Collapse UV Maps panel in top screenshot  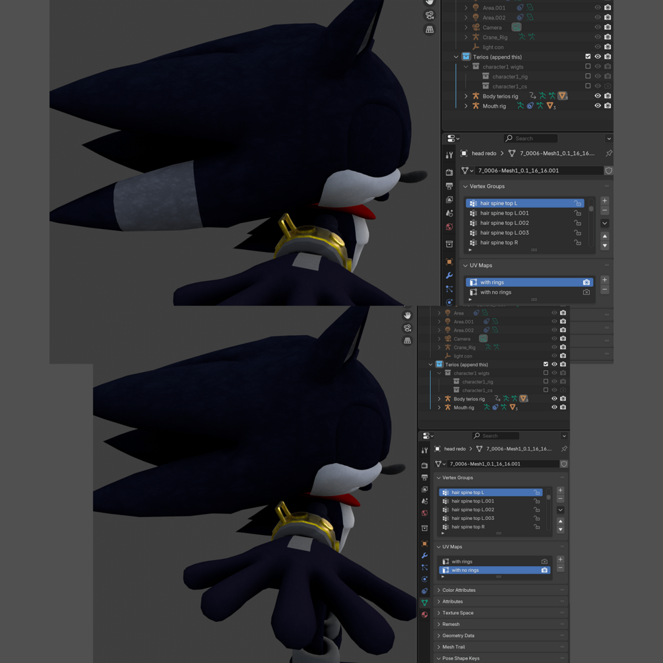coord(465,266)
